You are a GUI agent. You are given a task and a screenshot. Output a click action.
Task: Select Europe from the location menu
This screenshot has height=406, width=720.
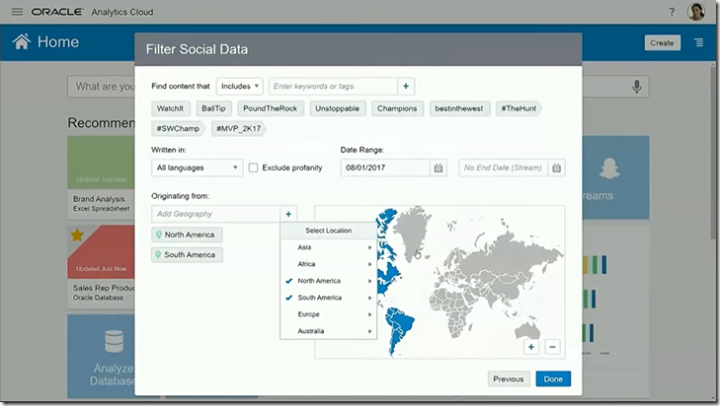310,314
